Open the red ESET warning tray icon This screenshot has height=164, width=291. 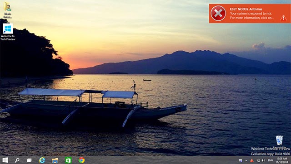point(251,160)
